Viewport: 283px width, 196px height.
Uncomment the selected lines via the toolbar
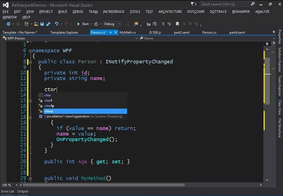click(x=169, y=24)
